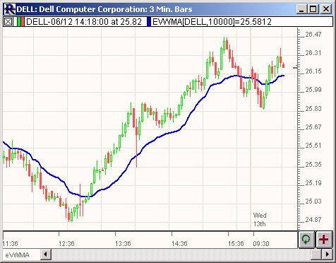
Task: Click the 14:36 time axis label
Action: (179, 243)
